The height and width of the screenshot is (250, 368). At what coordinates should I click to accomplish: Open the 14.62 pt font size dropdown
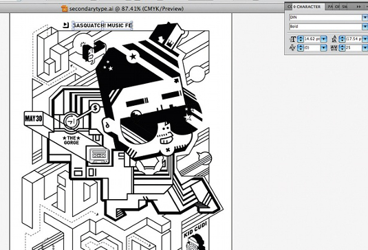324,39
